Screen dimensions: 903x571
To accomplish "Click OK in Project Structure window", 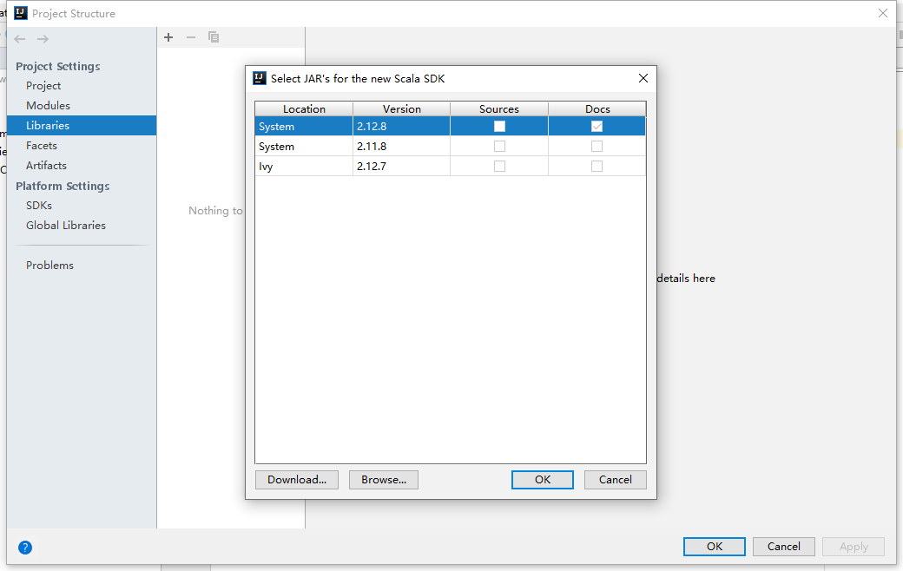I will tap(714, 547).
